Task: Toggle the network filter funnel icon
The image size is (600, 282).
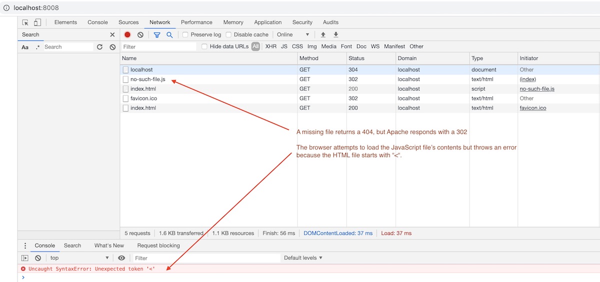Action: click(x=157, y=34)
